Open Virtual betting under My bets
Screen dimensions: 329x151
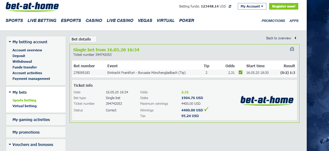[x=25, y=106]
